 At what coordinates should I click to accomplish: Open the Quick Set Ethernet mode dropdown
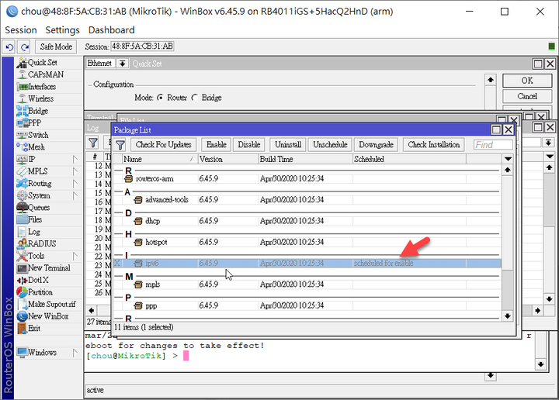(x=123, y=64)
